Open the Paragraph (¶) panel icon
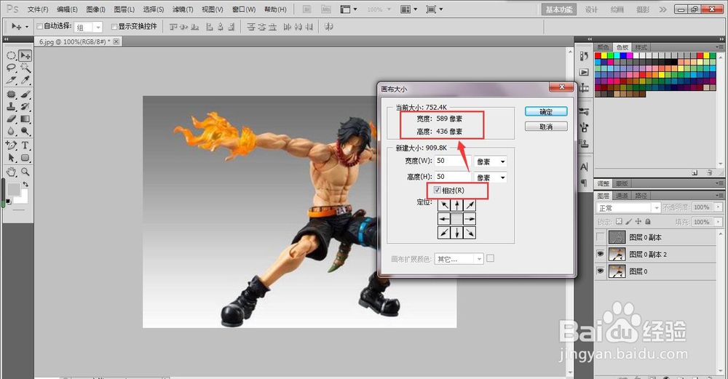 (x=584, y=183)
